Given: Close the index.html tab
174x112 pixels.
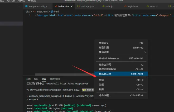Looking at the screenshot, I should (72, 6).
